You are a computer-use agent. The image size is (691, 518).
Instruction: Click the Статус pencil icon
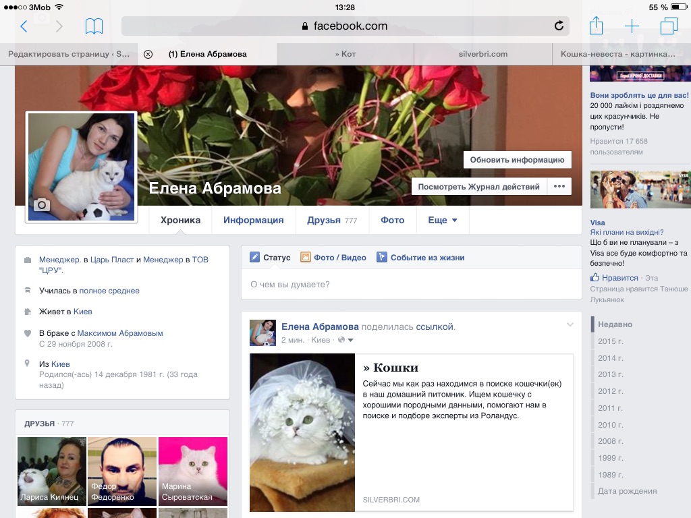tap(254, 257)
